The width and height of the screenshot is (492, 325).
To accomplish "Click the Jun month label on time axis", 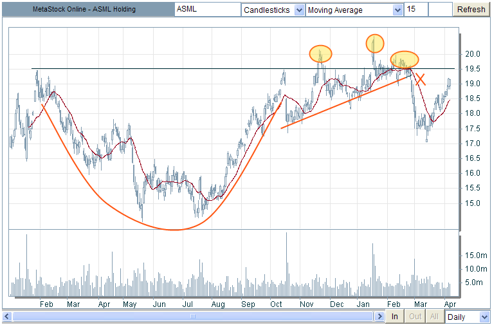I will pos(159,304).
